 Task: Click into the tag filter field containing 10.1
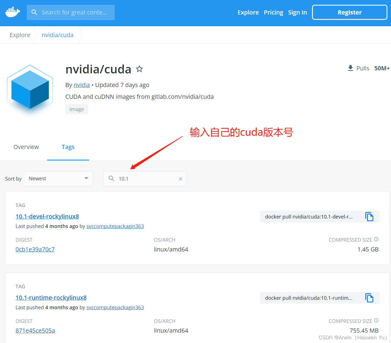(145, 179)
